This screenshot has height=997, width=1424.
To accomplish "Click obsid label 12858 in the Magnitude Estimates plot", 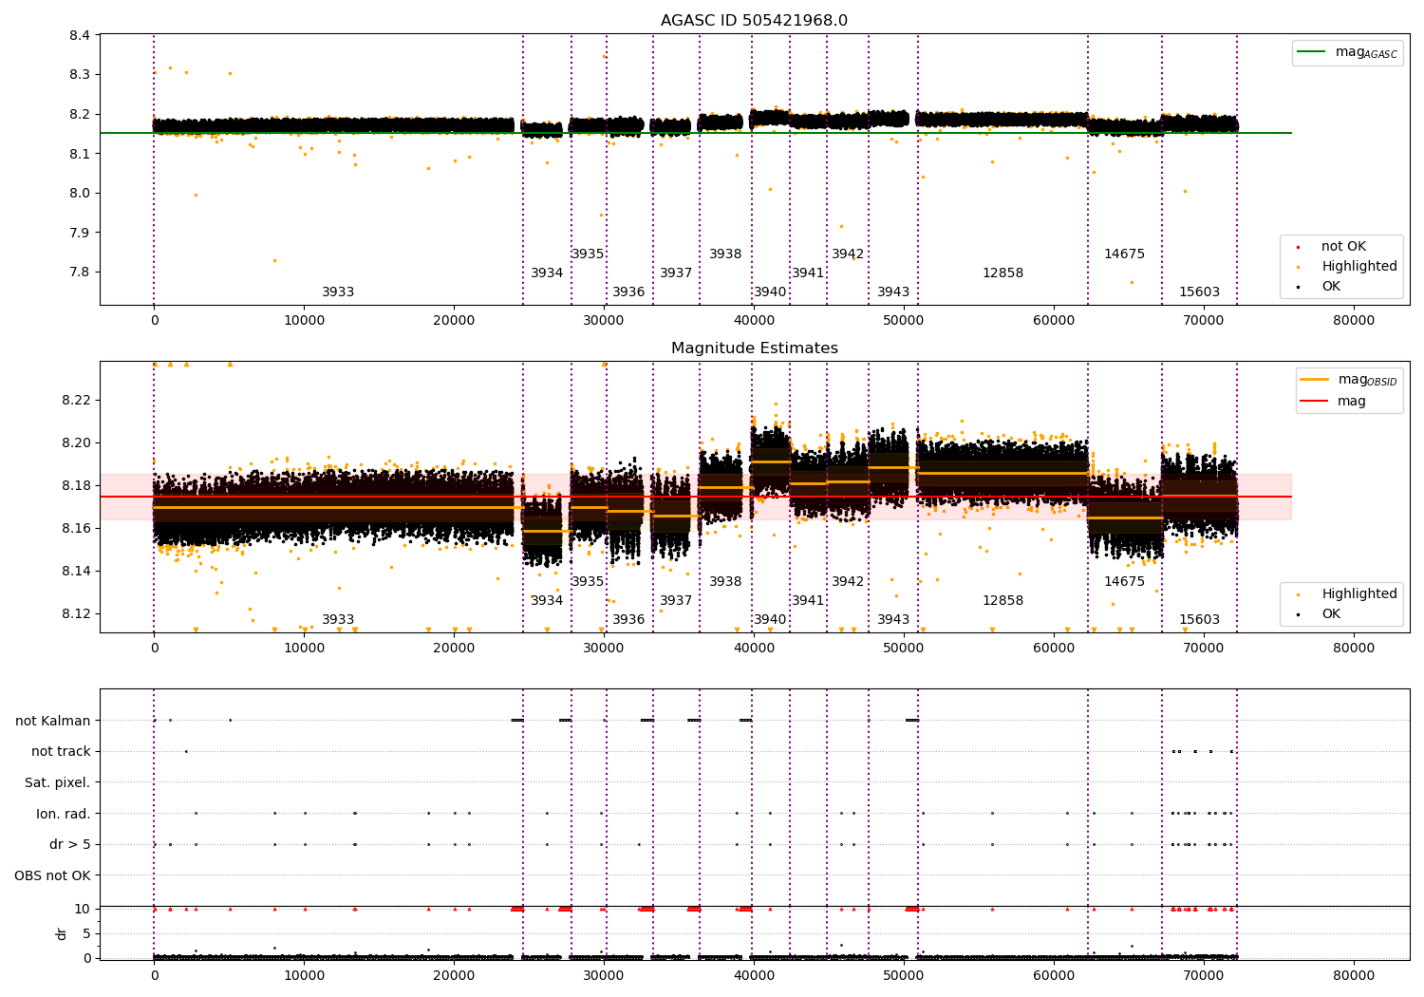I will [x=1002, y=600].
